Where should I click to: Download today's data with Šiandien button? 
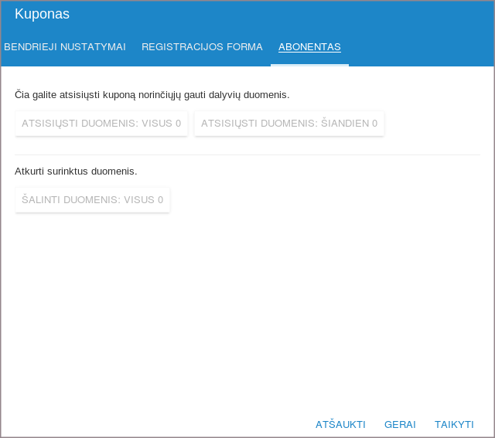point(289,123)
